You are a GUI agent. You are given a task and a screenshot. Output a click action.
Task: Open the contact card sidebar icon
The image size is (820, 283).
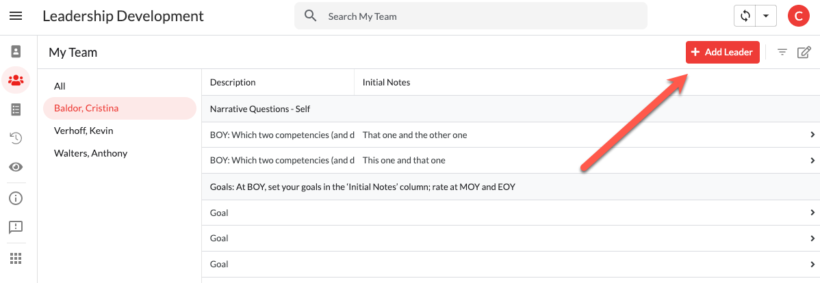16,51
